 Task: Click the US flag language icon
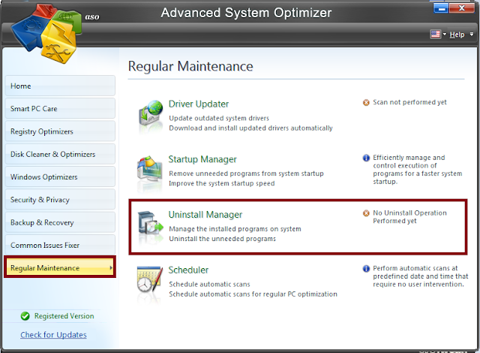click(435, 34)
